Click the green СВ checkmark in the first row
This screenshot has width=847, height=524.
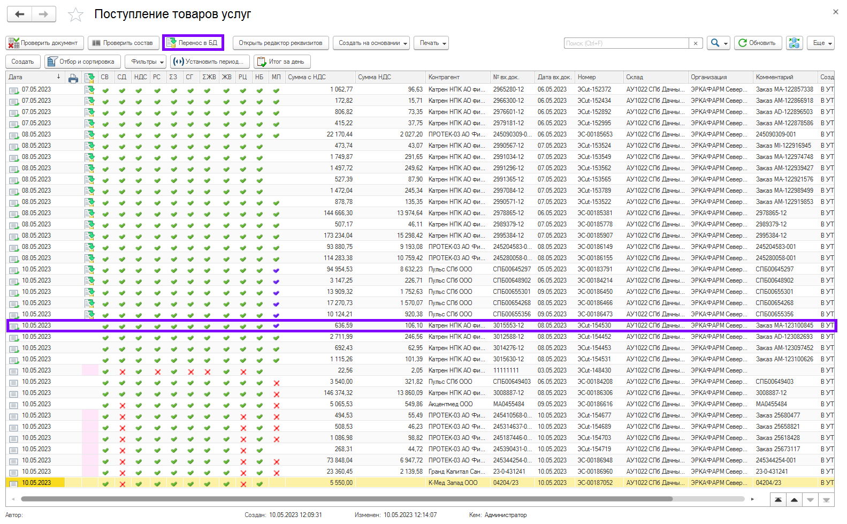click(105, 90)
